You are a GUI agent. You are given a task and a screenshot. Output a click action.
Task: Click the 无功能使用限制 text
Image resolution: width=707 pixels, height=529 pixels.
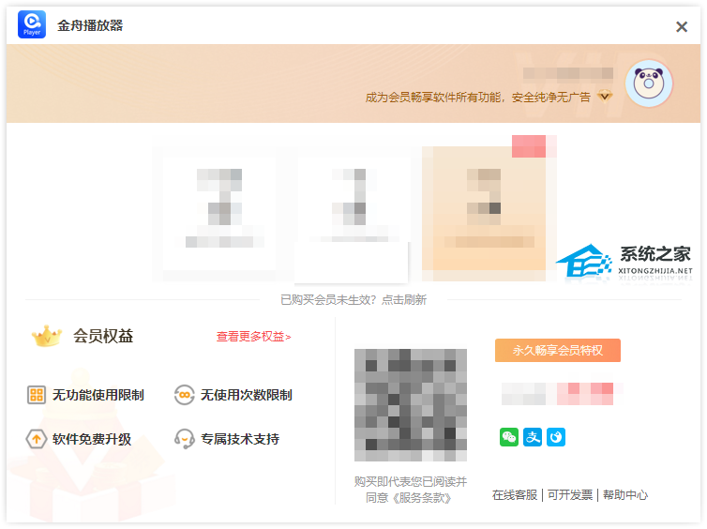(x=98, y=395)
